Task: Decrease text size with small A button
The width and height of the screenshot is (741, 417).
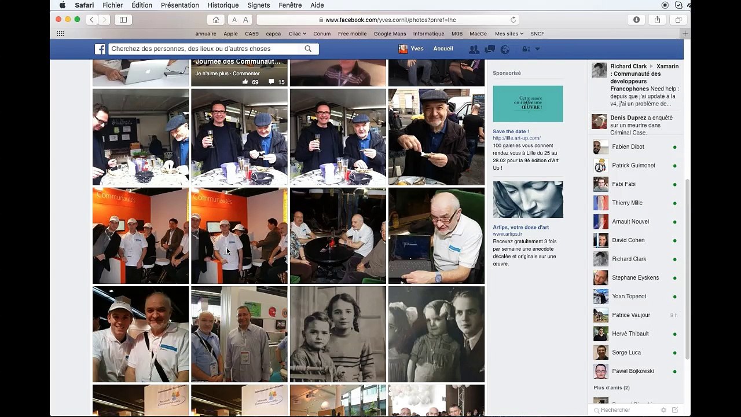Action: (234, 20)
